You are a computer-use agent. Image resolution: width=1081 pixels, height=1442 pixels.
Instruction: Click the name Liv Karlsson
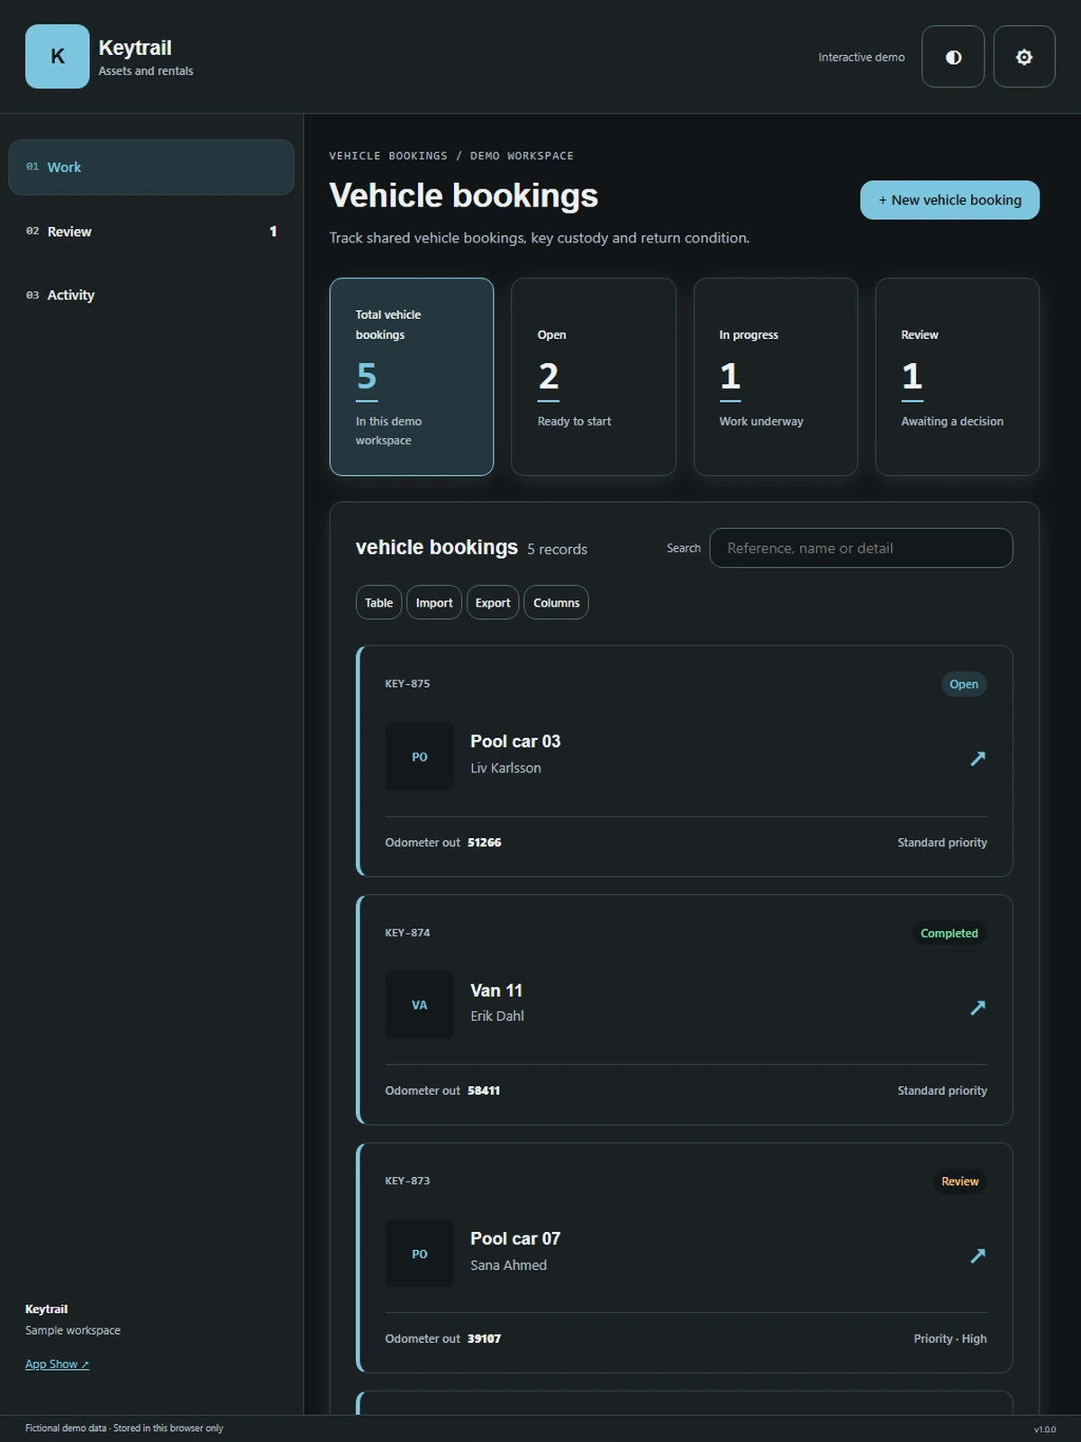[x=505, y=768]
